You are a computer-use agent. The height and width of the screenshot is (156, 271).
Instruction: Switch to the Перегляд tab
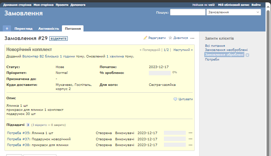pos(23,29)
